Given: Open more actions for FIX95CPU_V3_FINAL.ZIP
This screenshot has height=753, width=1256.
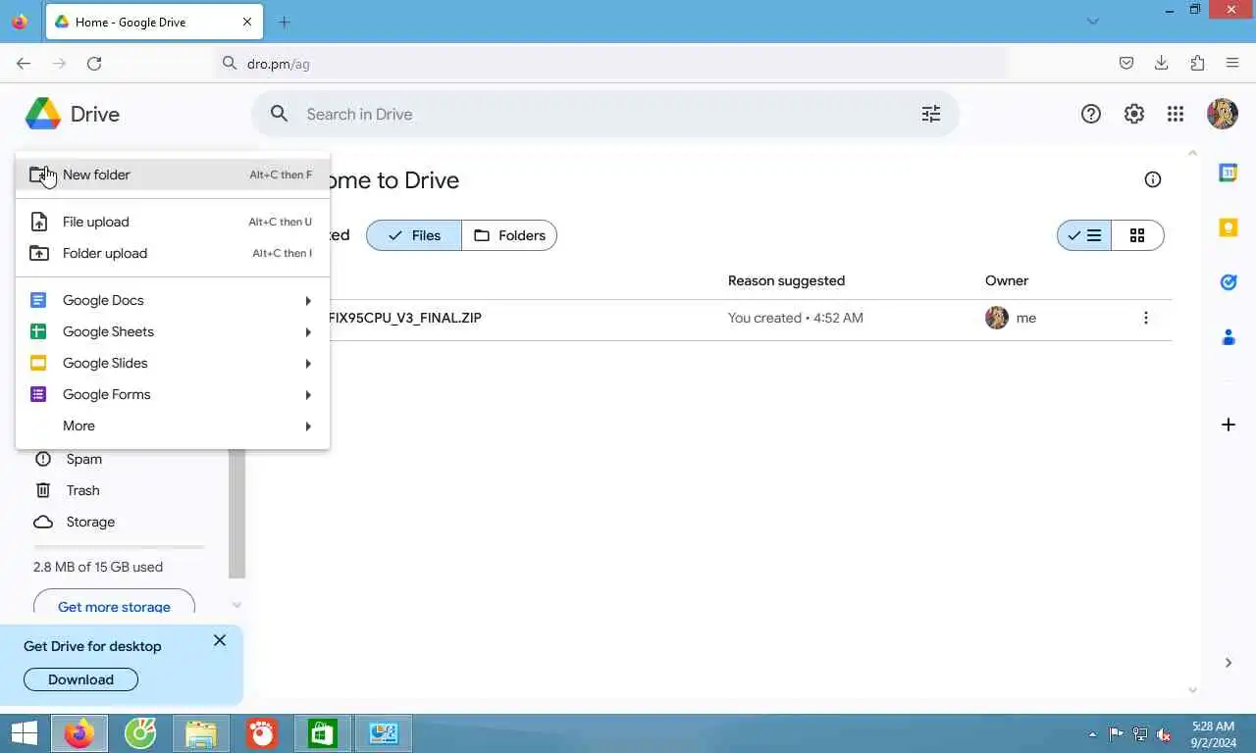Looking at the screenshot, I should click(x=1145, y=318).
